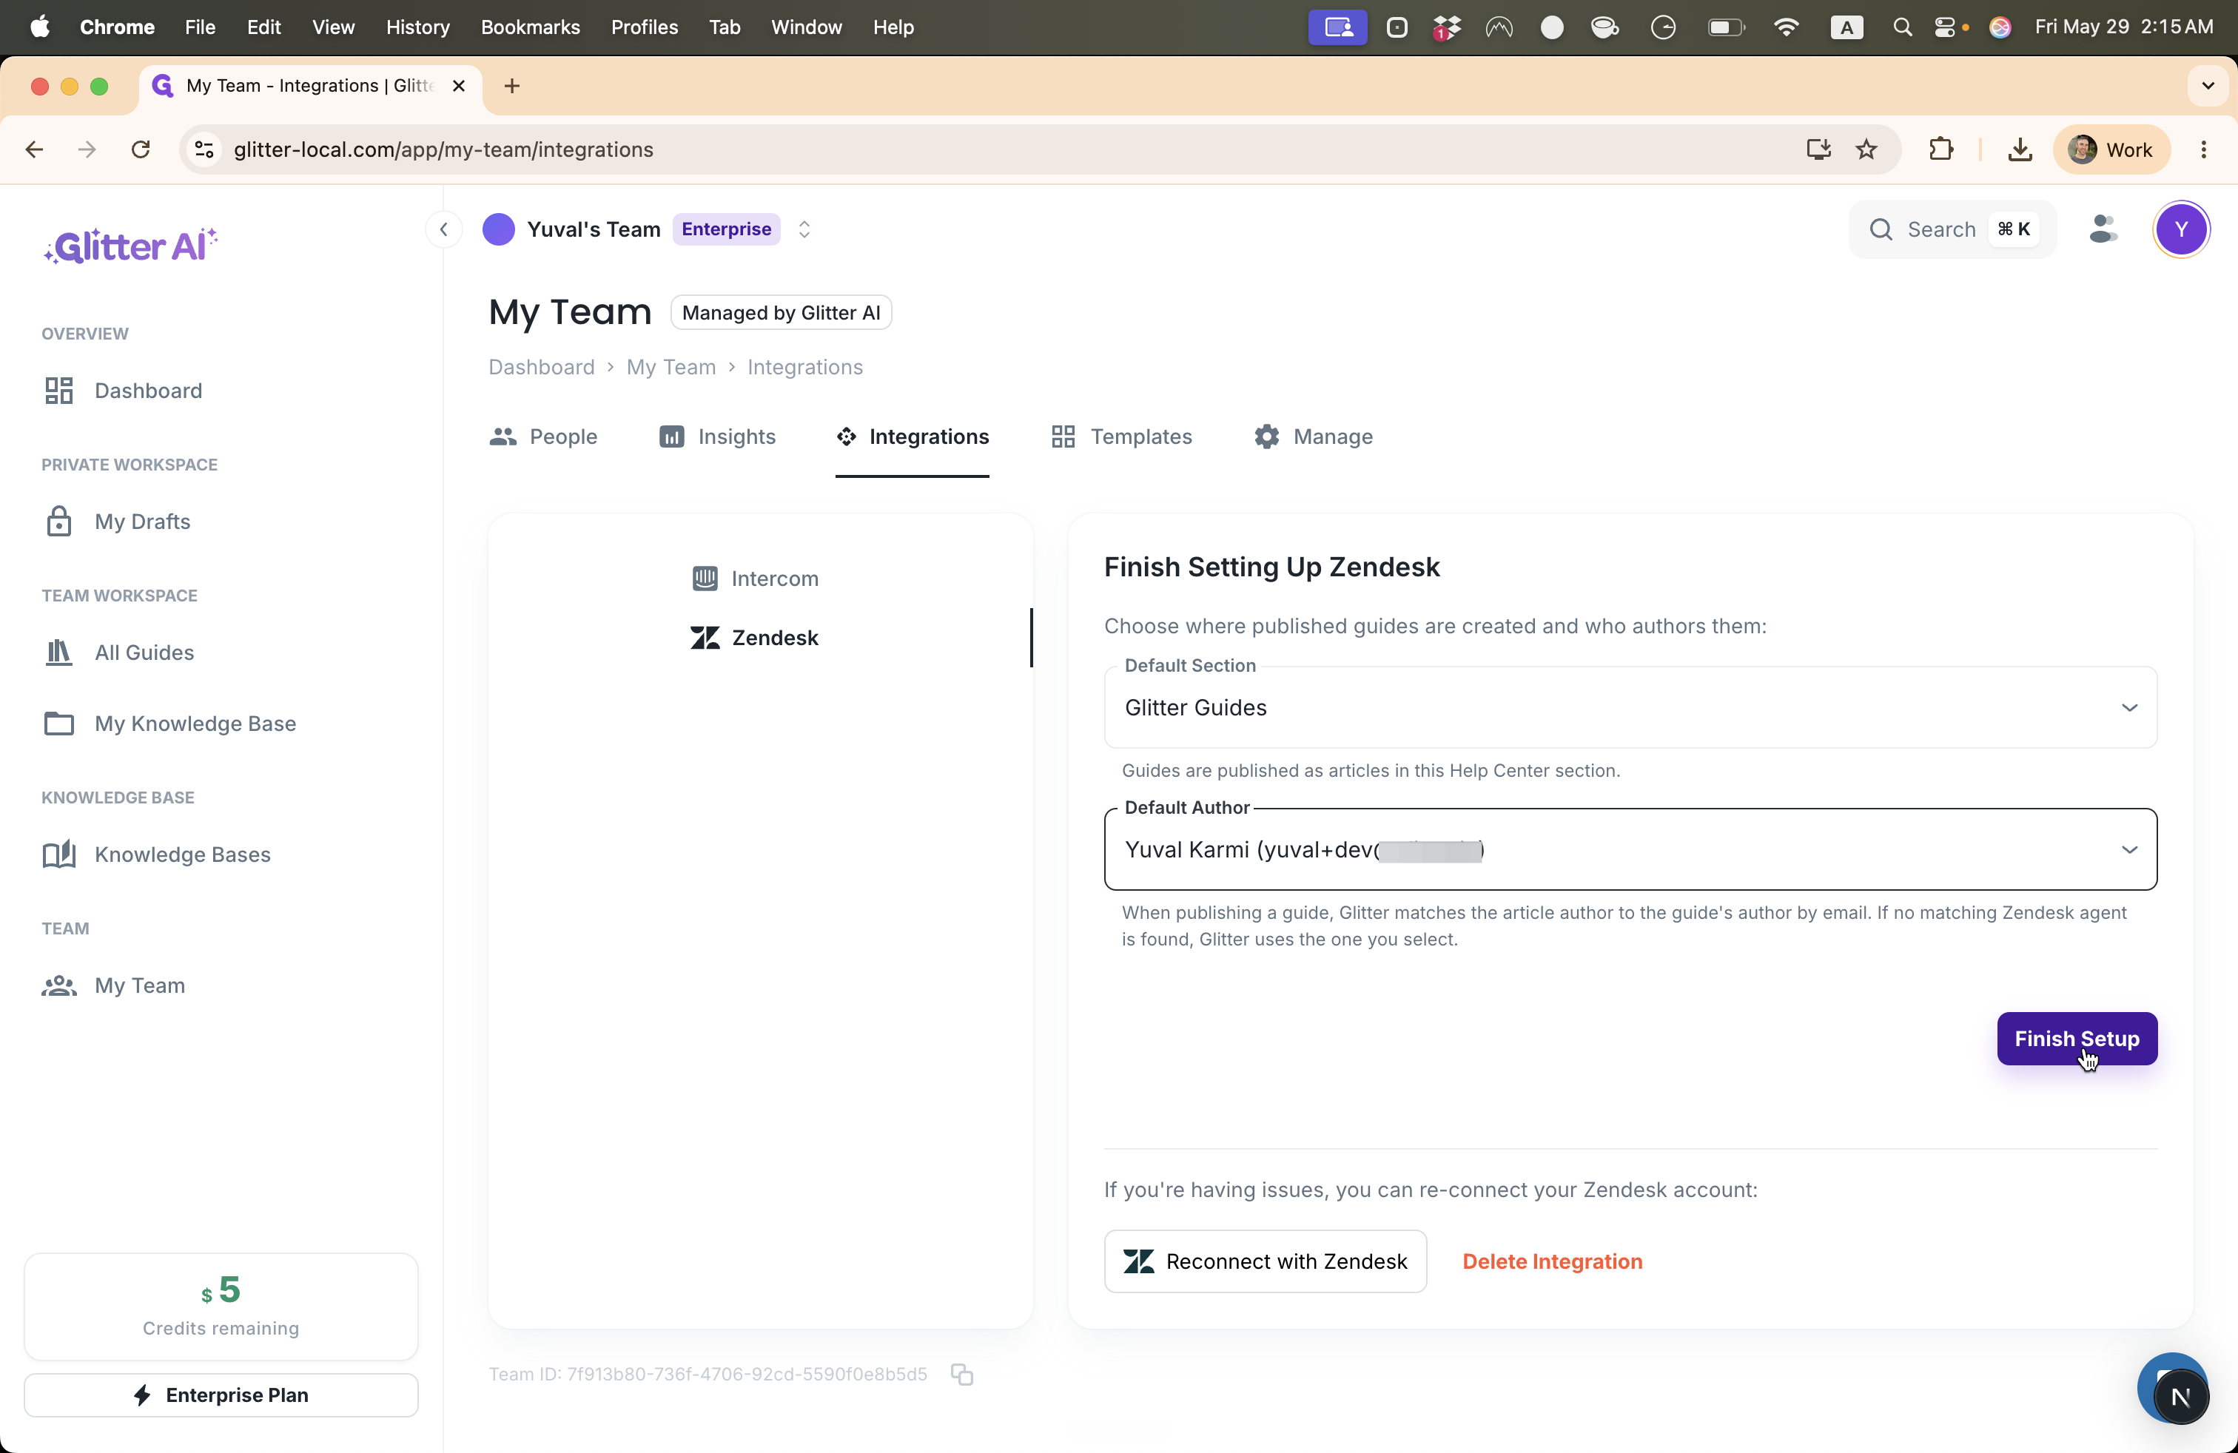Screen dimensions: 2238x1453
Task: Open Chrome three-dot menu
Action: coord(2203,149)
